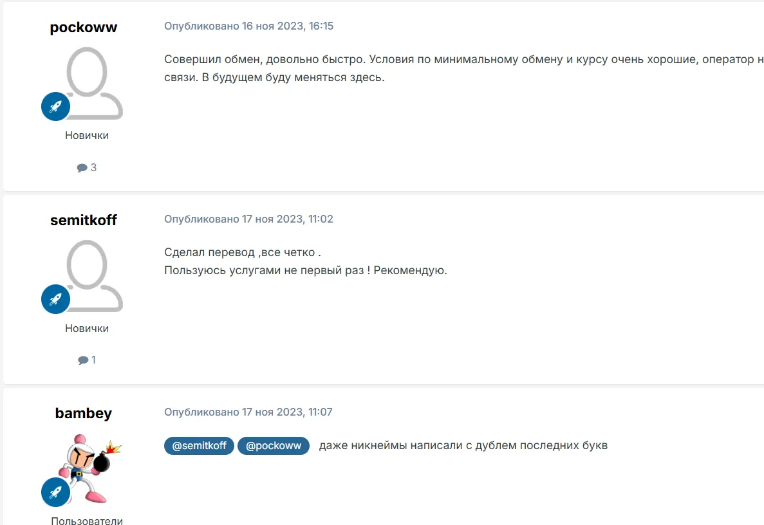Open the bambey username link
This screenshot has height=525, width=764.
pos(83,413)
